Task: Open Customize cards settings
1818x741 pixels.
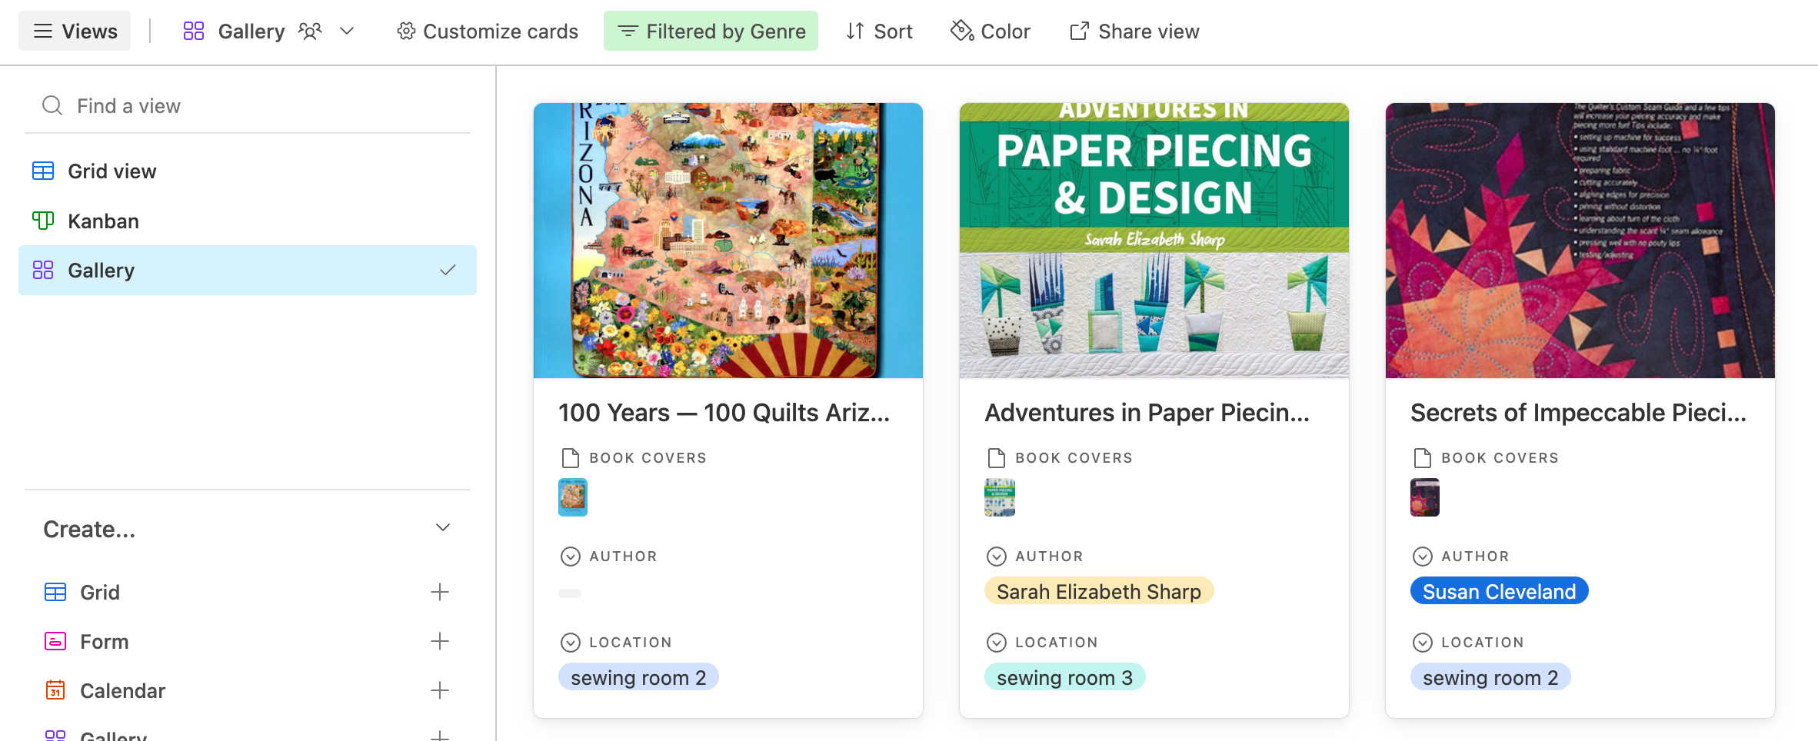Action: [487, 32]
